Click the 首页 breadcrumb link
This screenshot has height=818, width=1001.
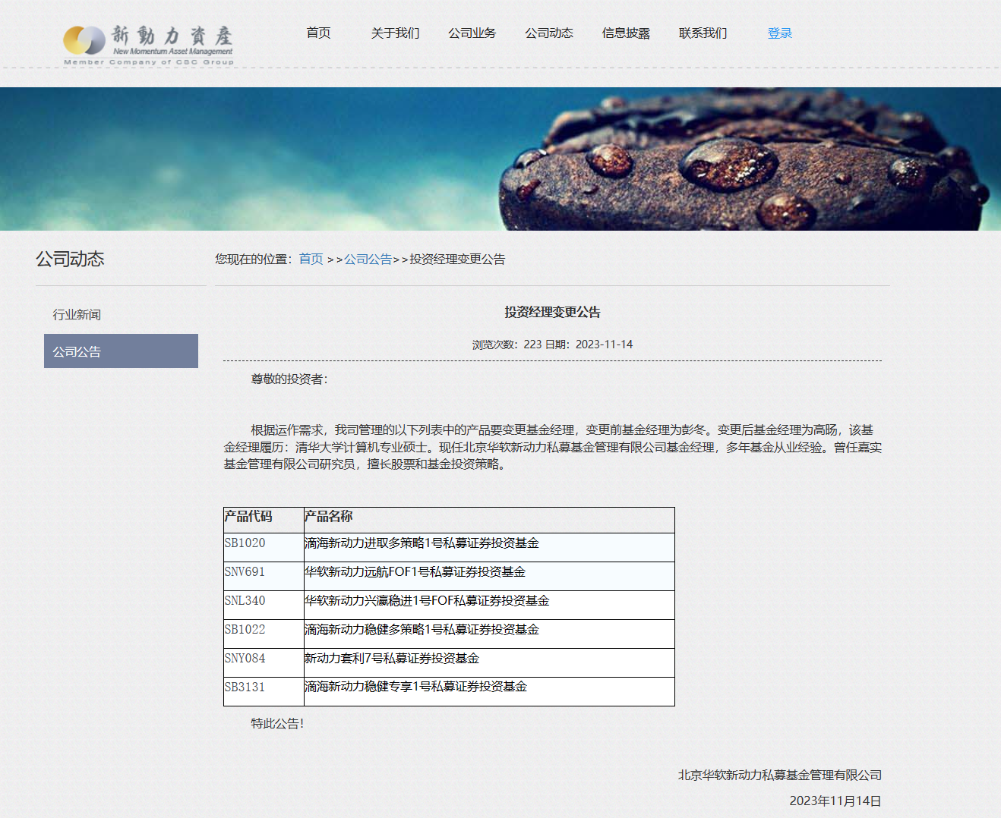pyautogui.click(x=311, y=260)
